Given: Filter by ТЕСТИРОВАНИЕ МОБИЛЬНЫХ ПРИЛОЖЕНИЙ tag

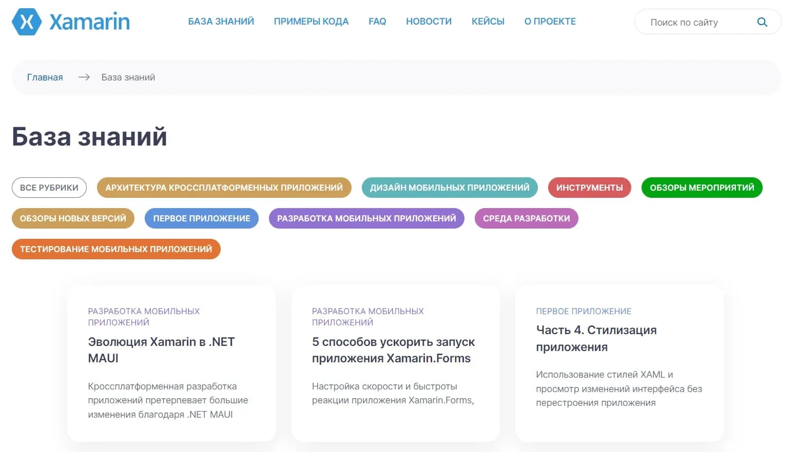Looking at the screenshot, I should 116,249.
